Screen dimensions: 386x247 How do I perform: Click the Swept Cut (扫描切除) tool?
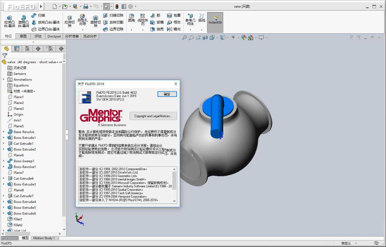pos(113,15)
